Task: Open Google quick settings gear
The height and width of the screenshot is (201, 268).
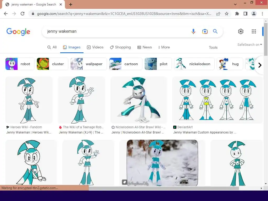Action: 241,31
